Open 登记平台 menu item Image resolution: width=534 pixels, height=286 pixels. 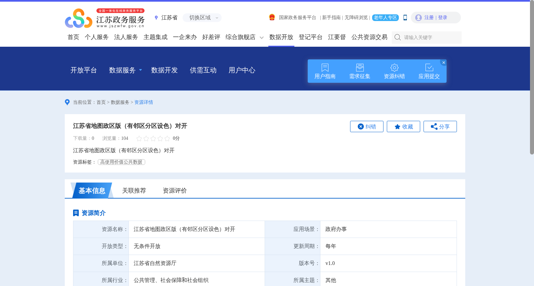click(311, 37)
